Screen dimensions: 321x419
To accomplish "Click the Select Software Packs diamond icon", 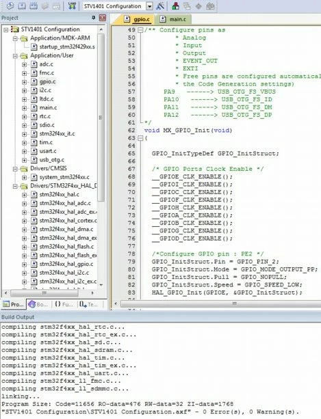I will point(198,6).
